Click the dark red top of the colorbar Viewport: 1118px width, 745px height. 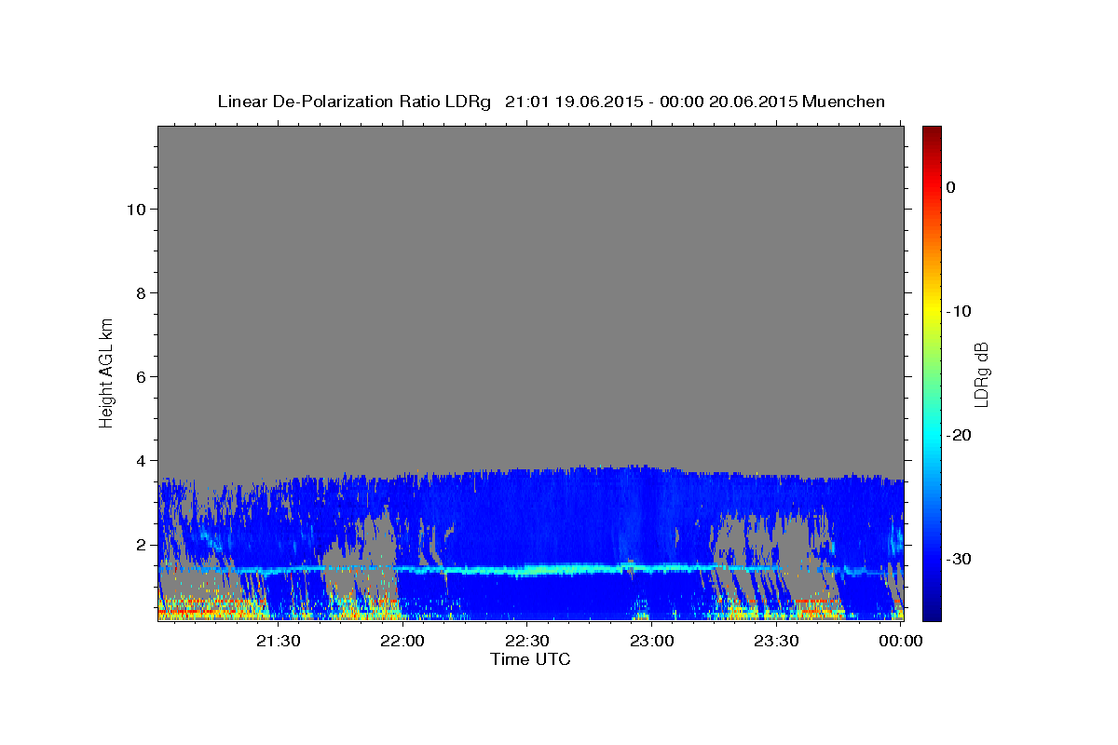(932, 132)
